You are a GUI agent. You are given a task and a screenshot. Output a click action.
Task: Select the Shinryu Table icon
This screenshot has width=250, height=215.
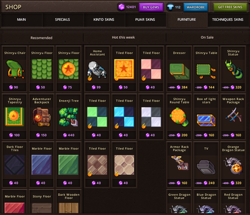pyautogui.click(x=206, y=71)
